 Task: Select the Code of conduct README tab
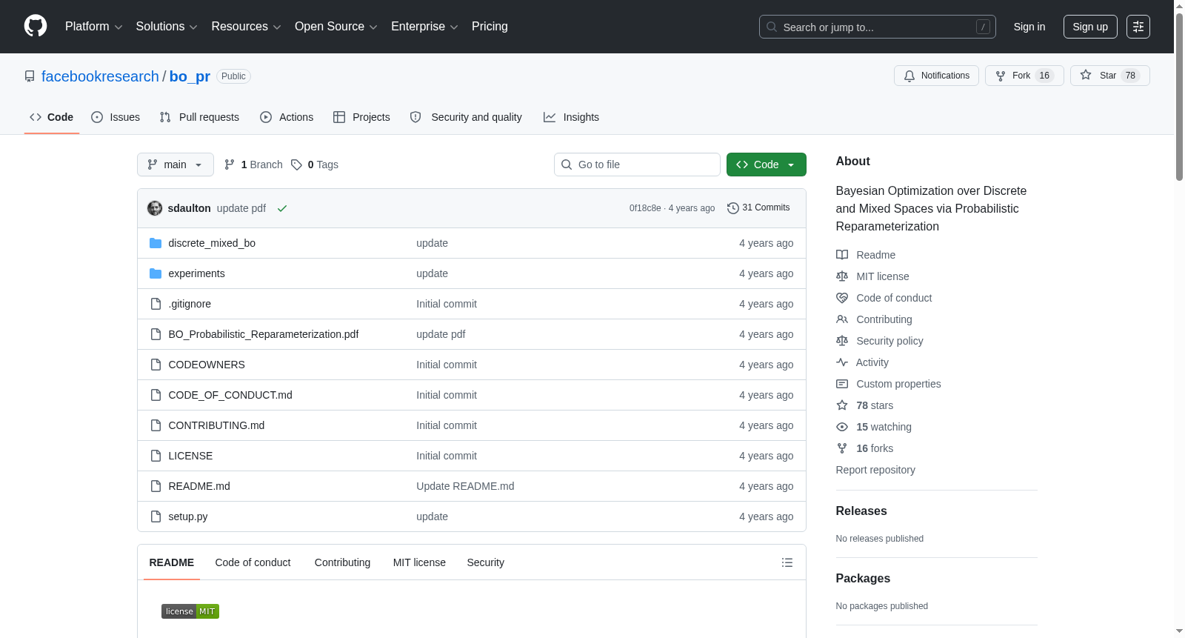tap(253, 562)
